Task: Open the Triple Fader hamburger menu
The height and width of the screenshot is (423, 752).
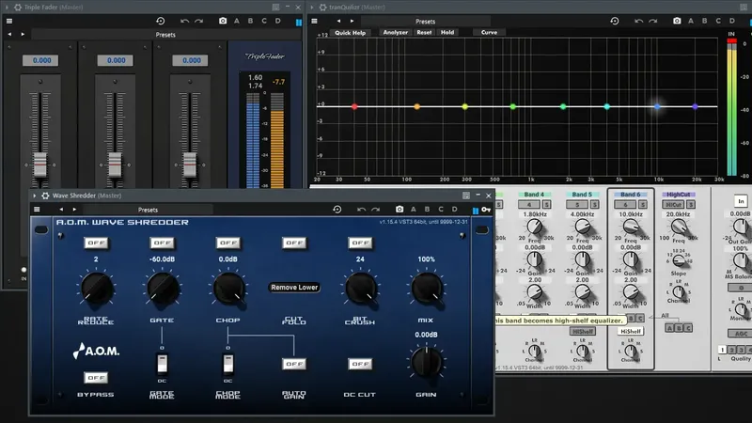Action: (x=9, y=21)
